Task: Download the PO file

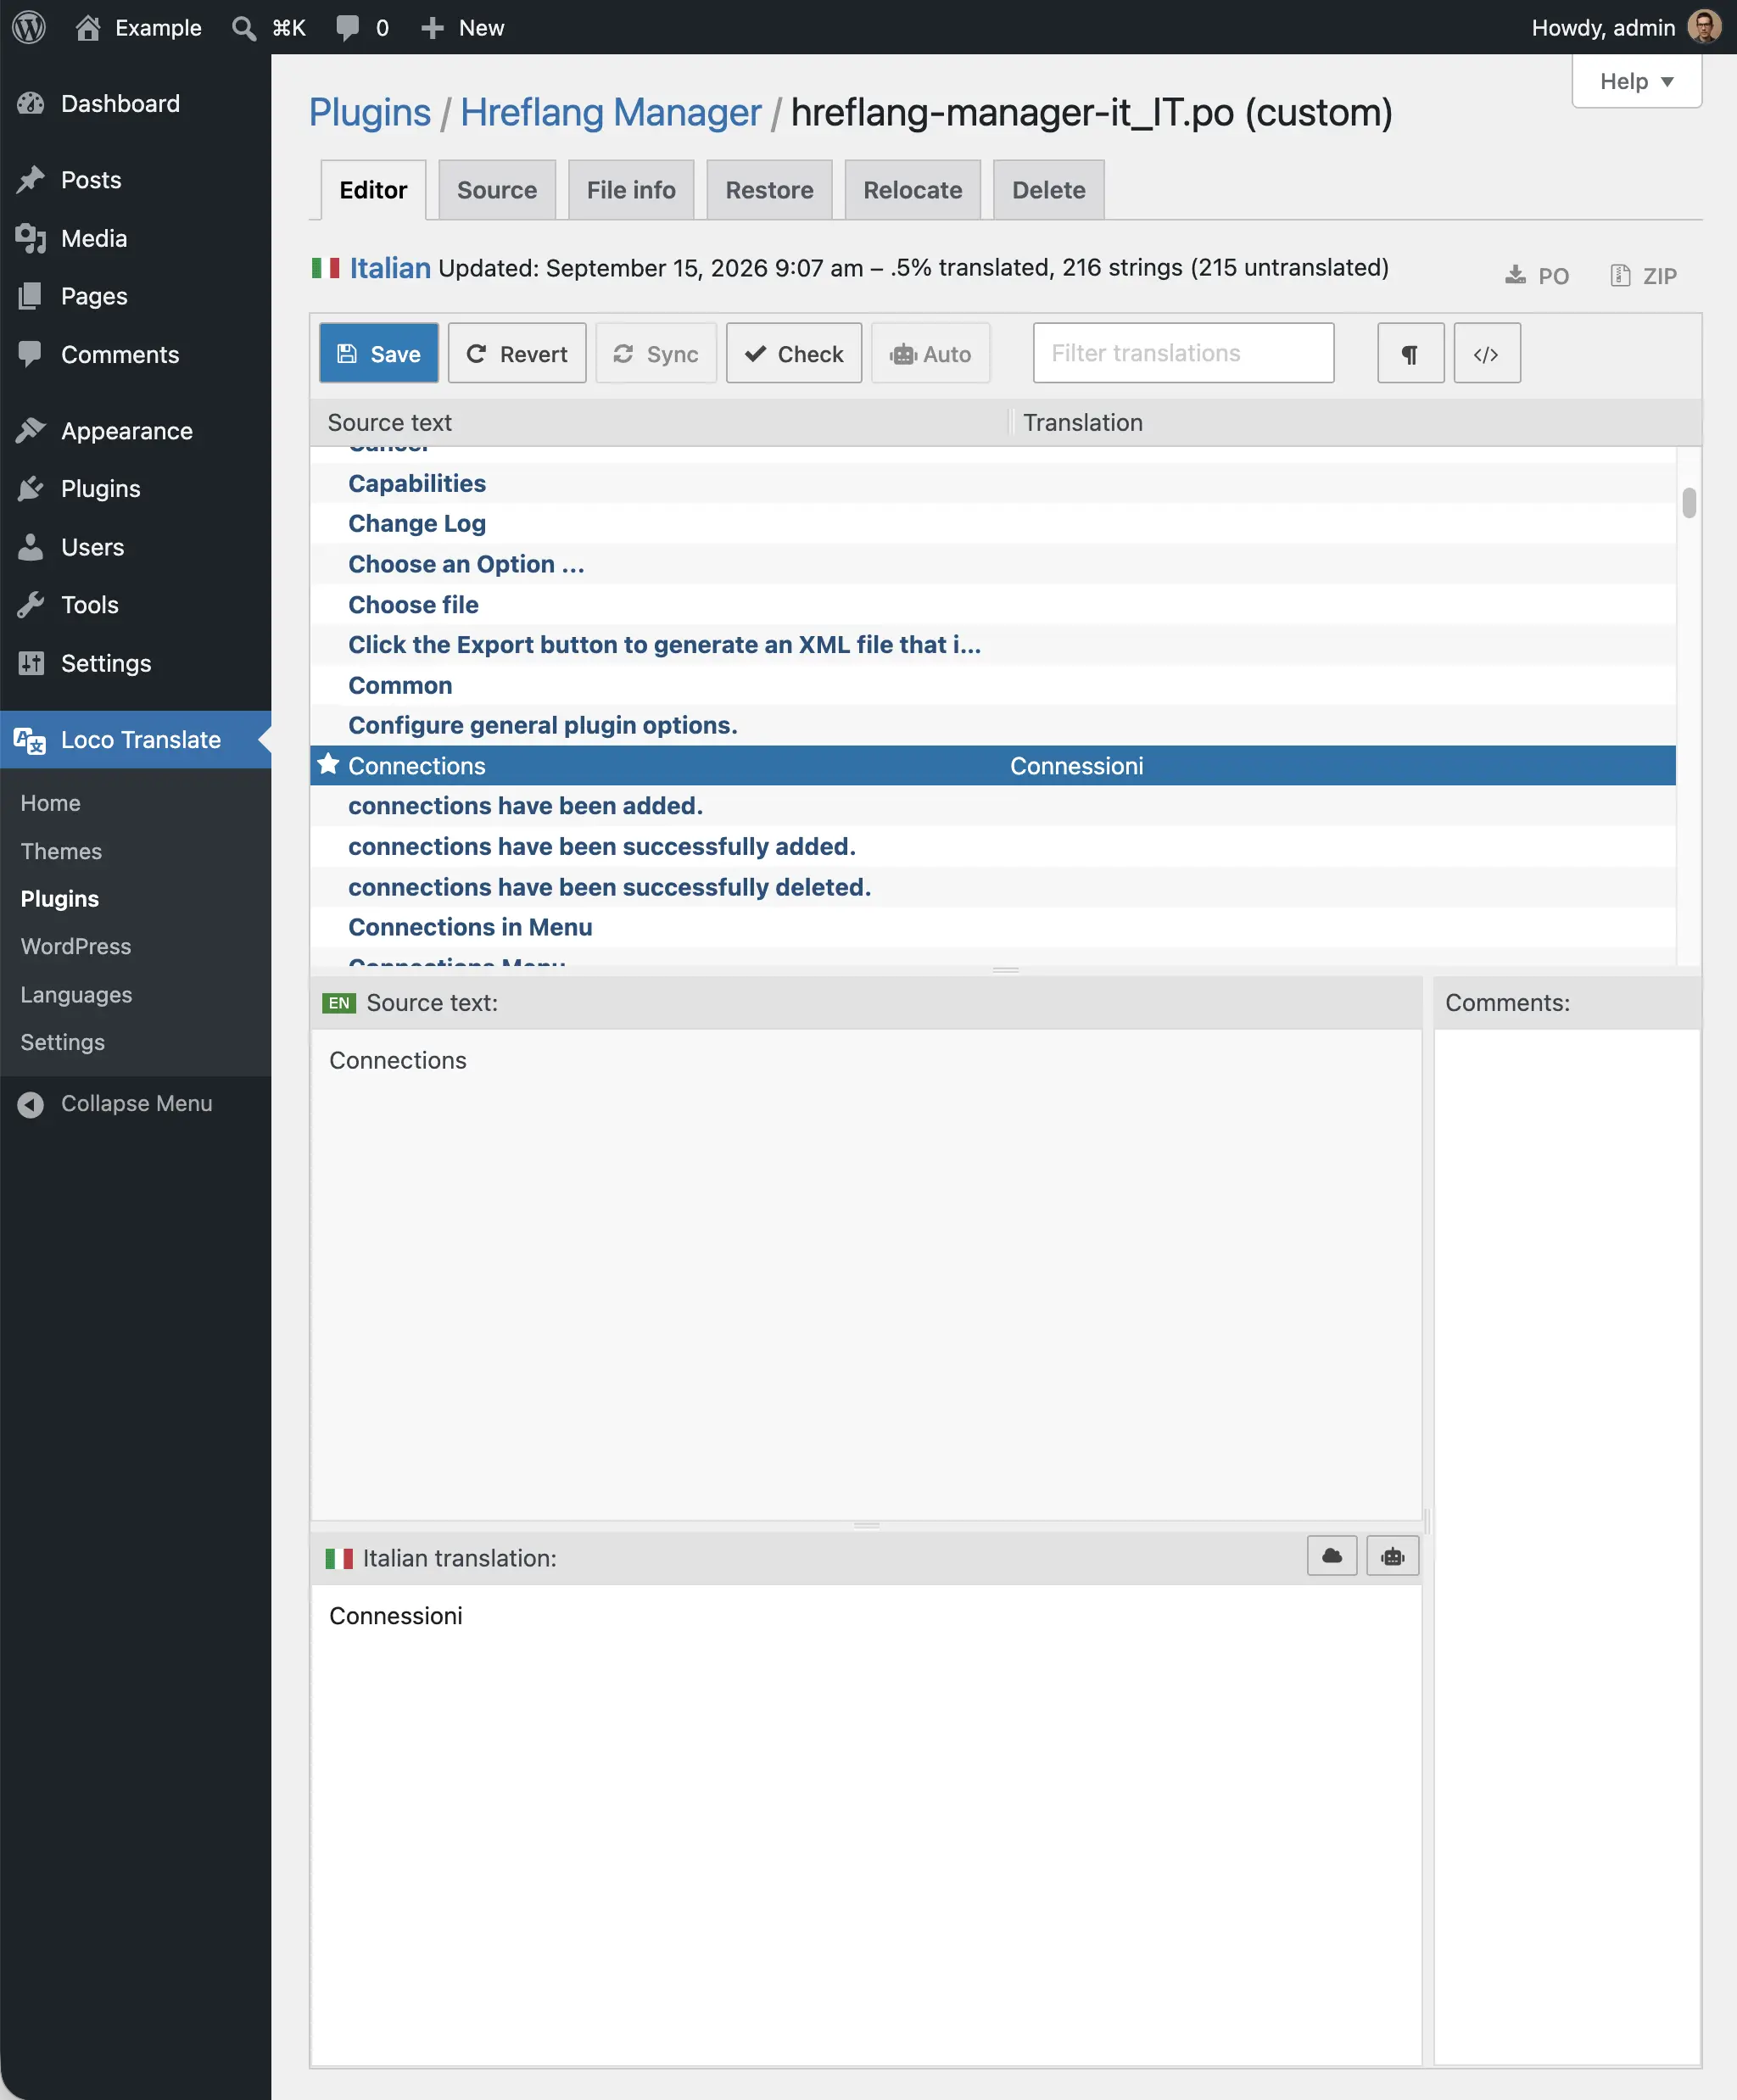Action: [x=1537, y=276]
